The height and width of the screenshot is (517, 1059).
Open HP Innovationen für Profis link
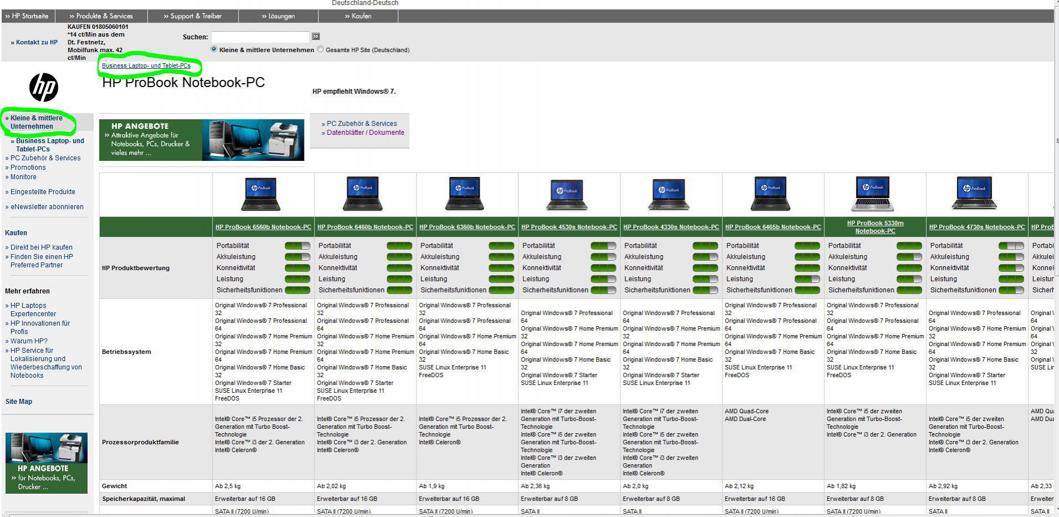(38, 327)
